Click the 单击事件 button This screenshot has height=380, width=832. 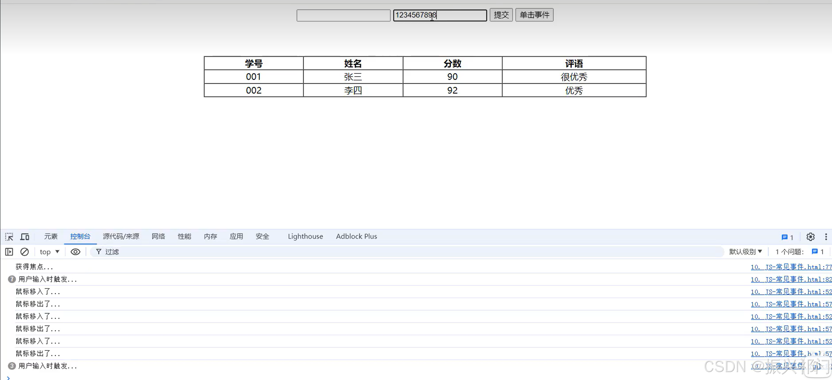[534, 15]
